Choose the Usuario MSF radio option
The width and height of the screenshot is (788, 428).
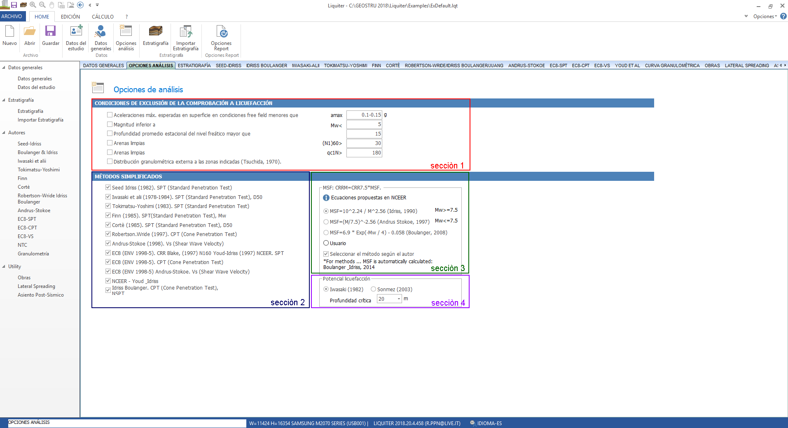pyautogui.click(x=326, y=243)
